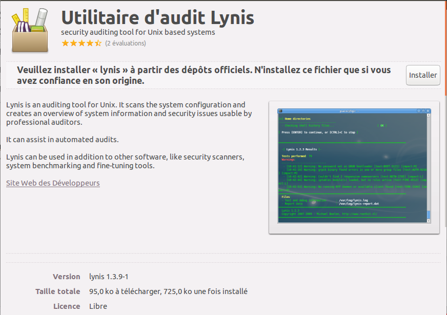Click the subtitle "security auditing tool for Unix based systems"
The width and height of the screenshot is (447, 315).
pos(138,32)
